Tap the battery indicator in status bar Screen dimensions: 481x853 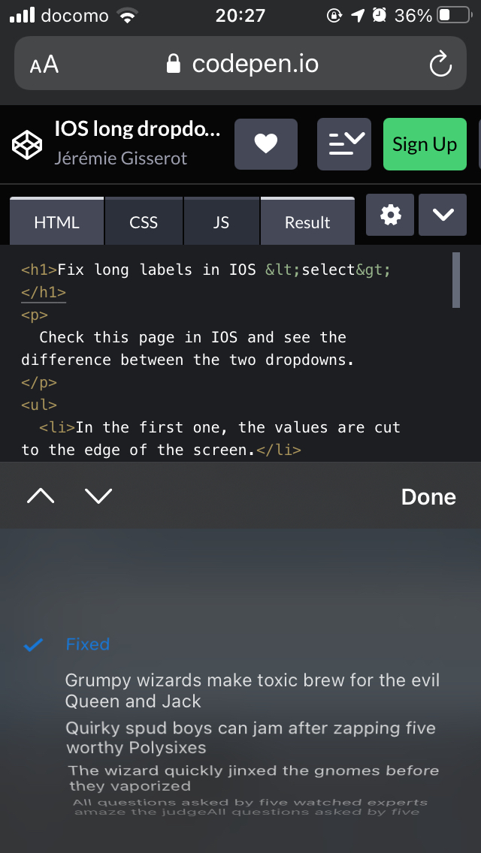click(x=454, y=15)
